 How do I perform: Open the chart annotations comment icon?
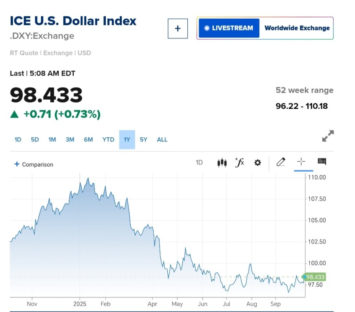(x=322, y=162)
